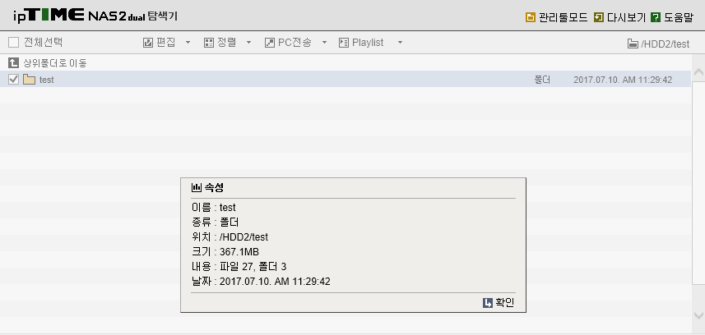705x335 pixels.
Task: Click the scrollbar down arrow
Action: pyautogui.click(x=698, y=315)
